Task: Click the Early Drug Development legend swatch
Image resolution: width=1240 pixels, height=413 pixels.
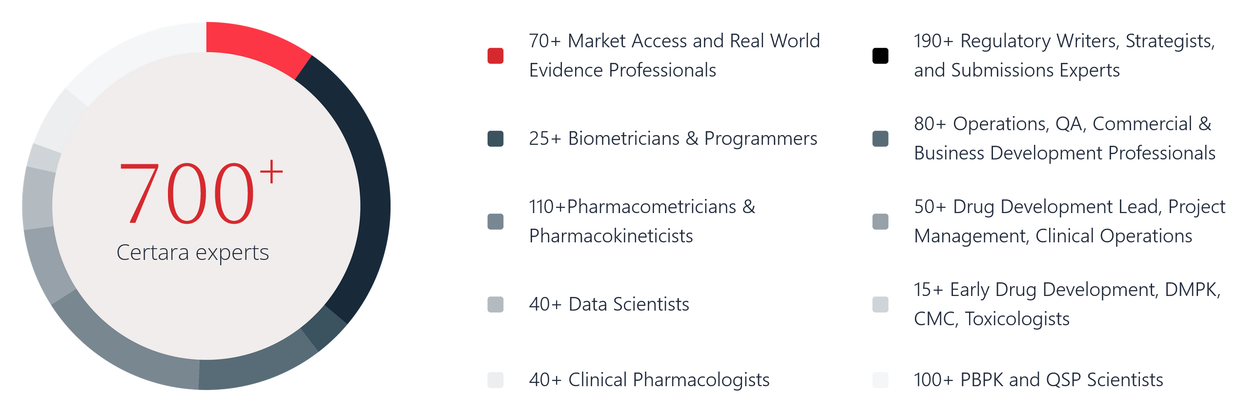Action: coord(880,304)
